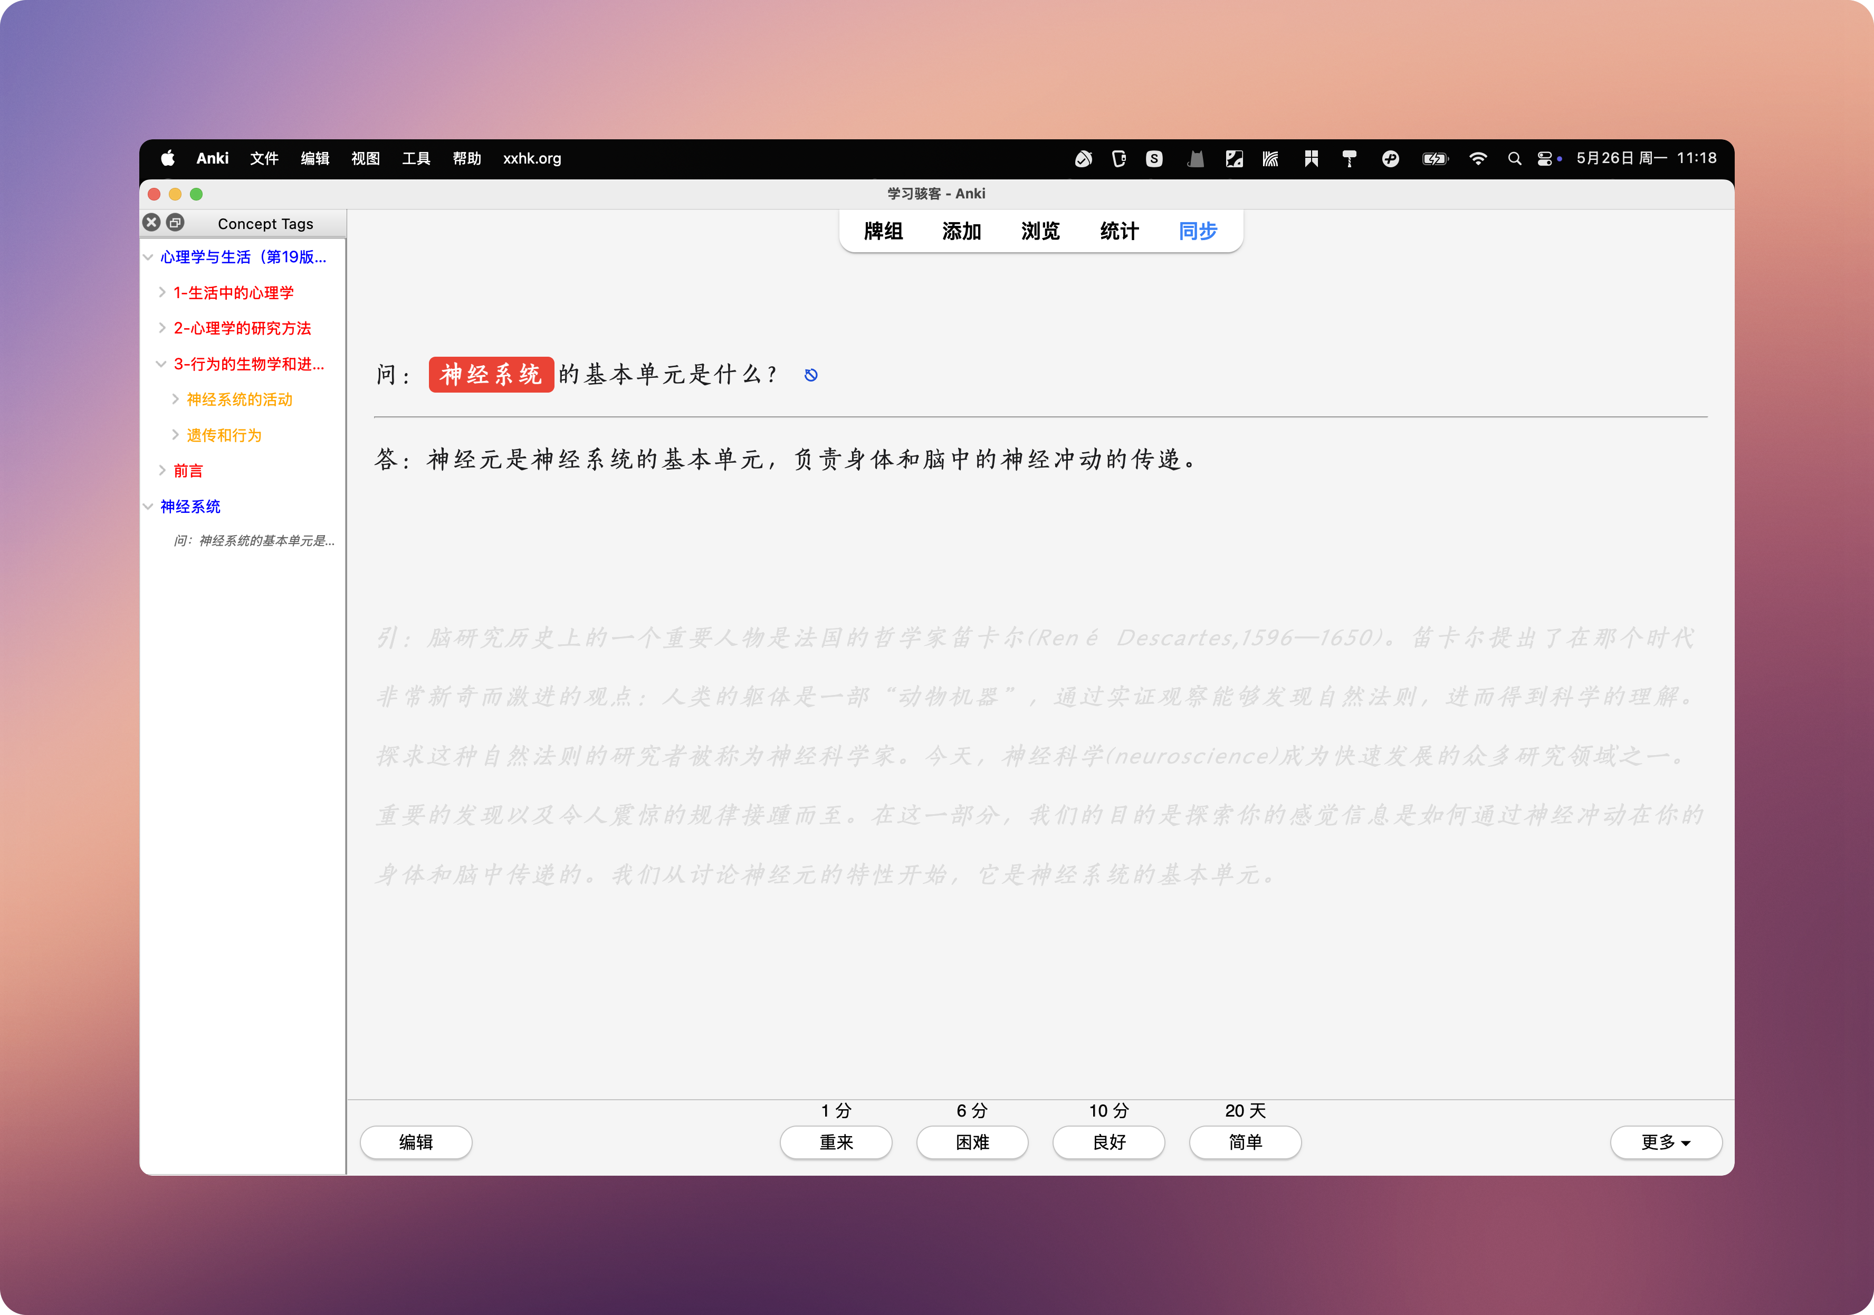
Task: Open the battery status icon in menu bar
Action: coord(1434,158)
